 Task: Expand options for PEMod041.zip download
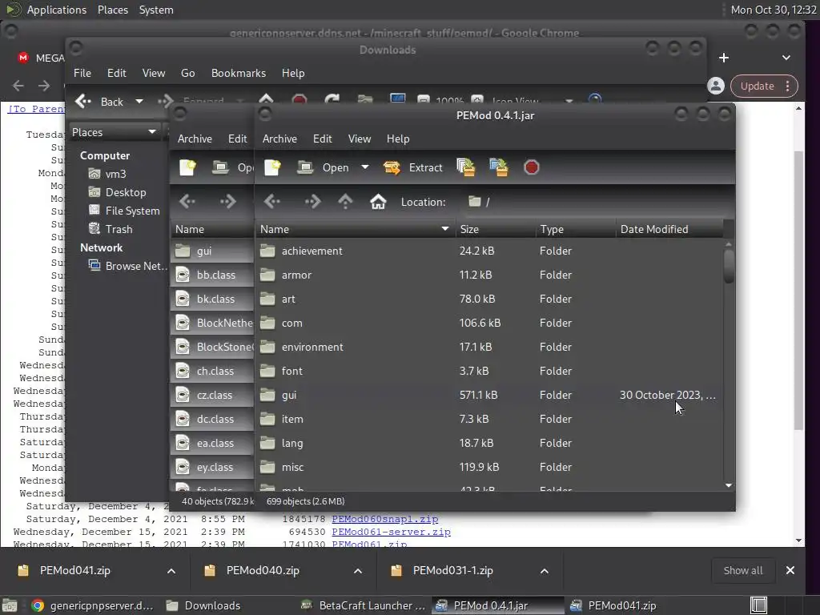click(x=171, y=571)
